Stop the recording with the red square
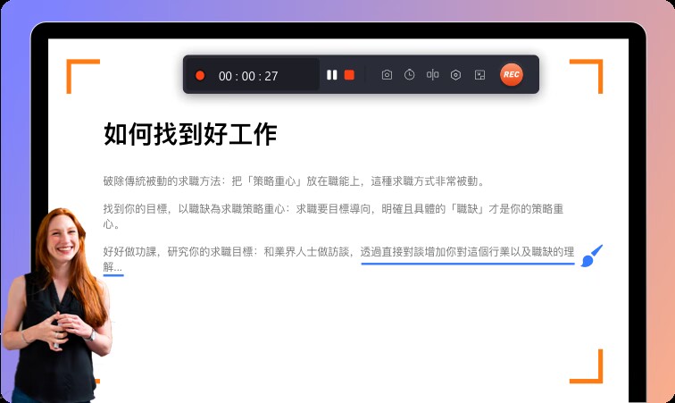This screenshot has height=403, width=675. click(x=349, y=75)
